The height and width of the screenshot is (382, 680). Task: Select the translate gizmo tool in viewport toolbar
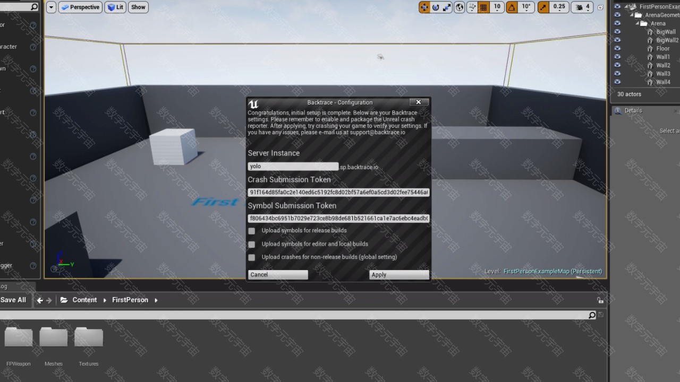(424, 7)
